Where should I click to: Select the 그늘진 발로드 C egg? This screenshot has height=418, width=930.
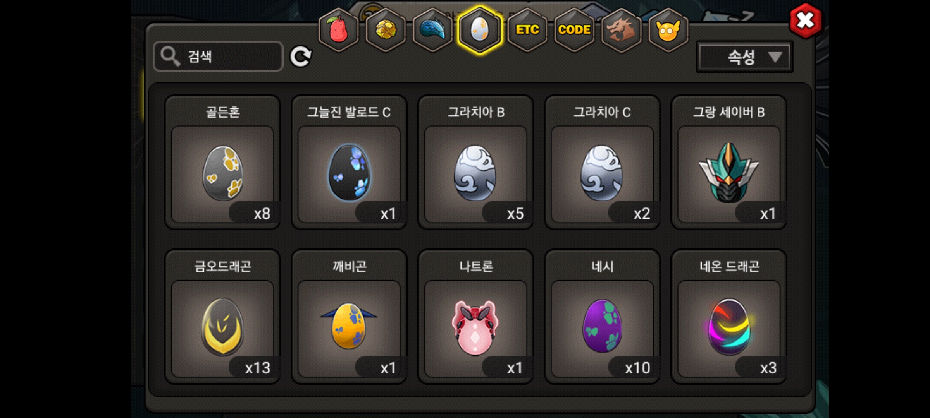[x=349, y=163]
